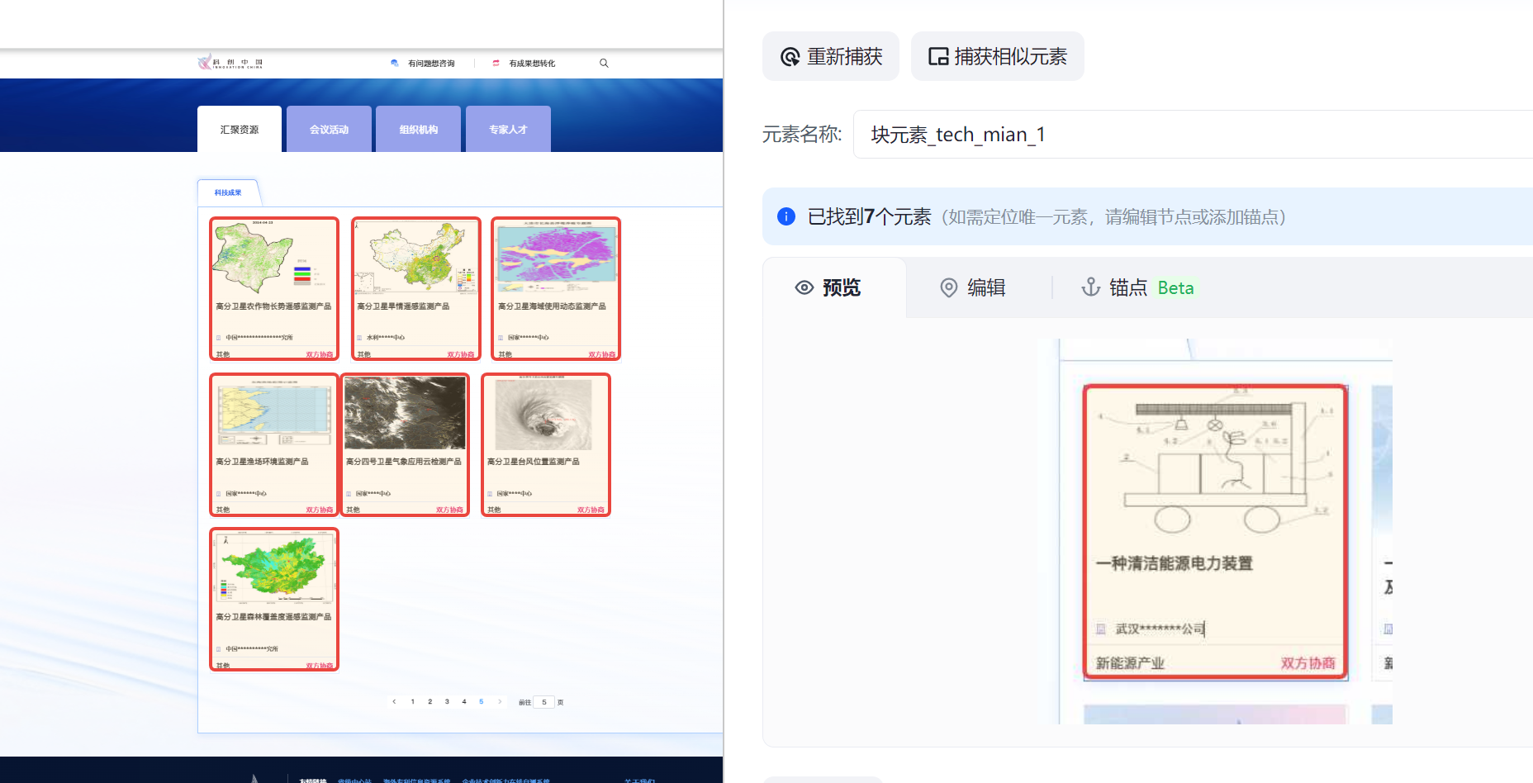1533x783 pixels.
Task: Open the 高分卫星台风位置监测产品 card thumbnail
Action: (x=543, y=414)
